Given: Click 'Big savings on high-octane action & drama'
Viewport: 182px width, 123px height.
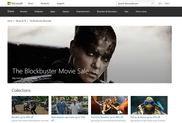Looking at the screenshot, I should point(148,121).
